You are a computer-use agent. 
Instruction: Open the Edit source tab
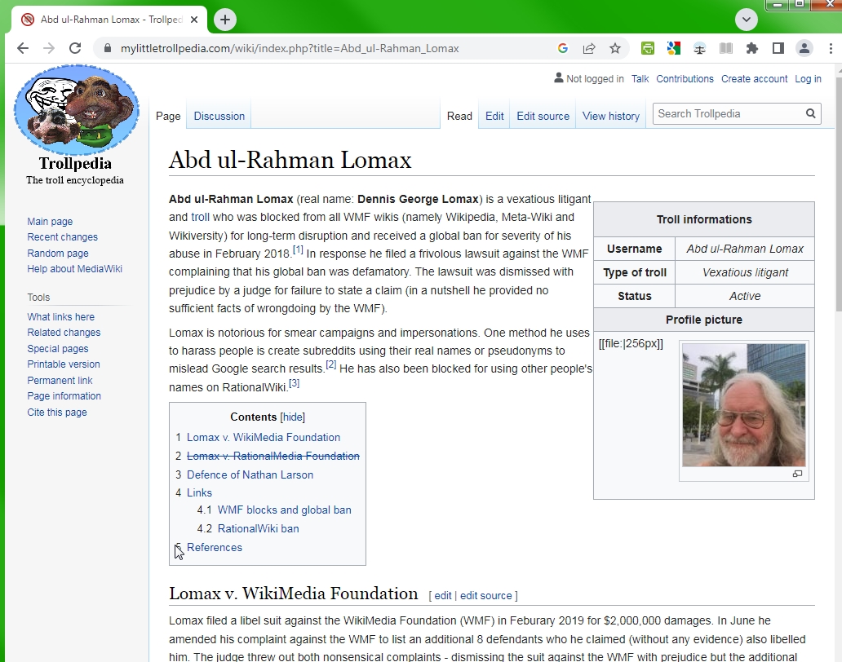543,116
